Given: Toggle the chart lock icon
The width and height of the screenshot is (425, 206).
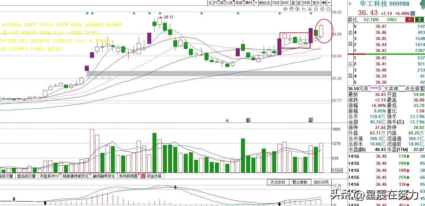Looking at the screenshot, I should coord(316,9).
